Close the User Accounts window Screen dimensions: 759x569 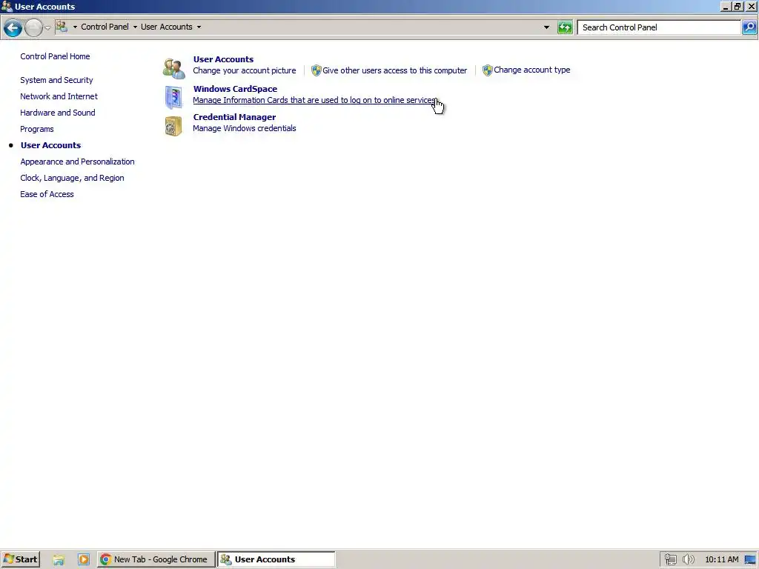tap(752, 7)
